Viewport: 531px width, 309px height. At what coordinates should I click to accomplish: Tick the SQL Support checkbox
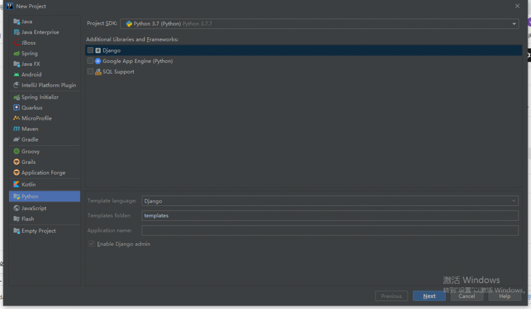pos(90,72)
